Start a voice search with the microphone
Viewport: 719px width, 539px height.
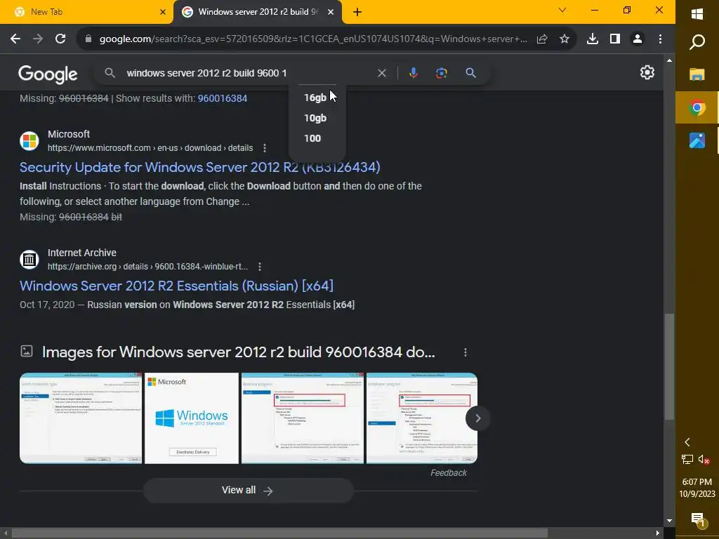[413, 73]
